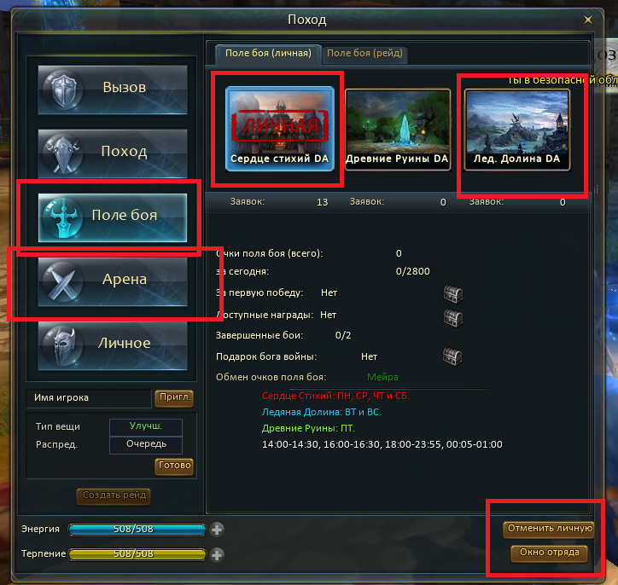This screenshot has height=585, width=618.
Task: Open the Подарок бога войны chest
Action: (x=452, y=356)
